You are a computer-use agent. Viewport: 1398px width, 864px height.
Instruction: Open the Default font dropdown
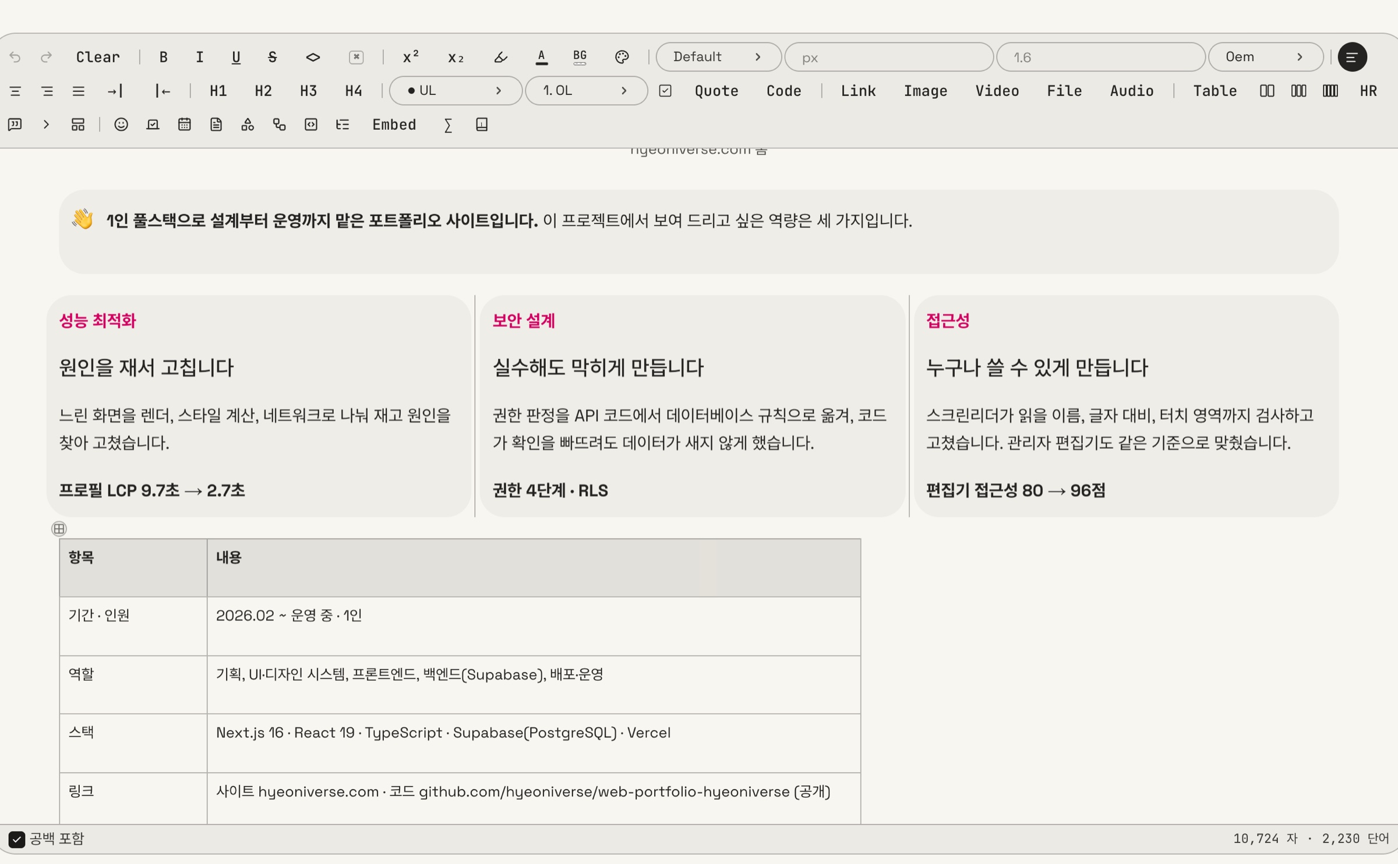718,57
